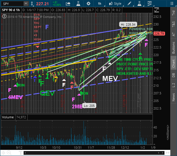The width and height of the screenshot is (177, 156).
Task: Switch to the Trd sidebar tab
Action: 174,13
